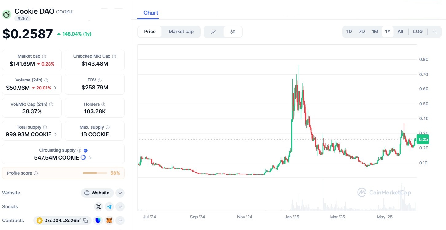Select the Chart tab
This screenshot has height=230, width=446.
coord(151,13)
